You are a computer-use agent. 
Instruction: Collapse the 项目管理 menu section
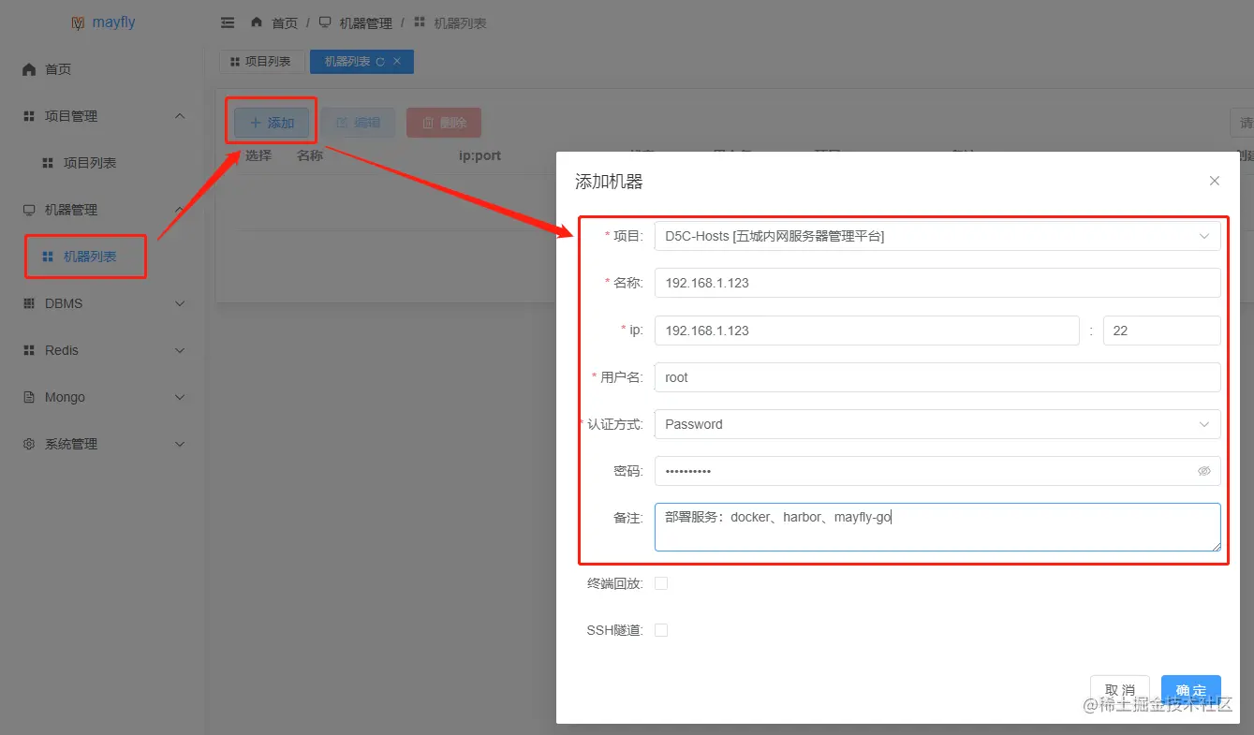point(181,116)
